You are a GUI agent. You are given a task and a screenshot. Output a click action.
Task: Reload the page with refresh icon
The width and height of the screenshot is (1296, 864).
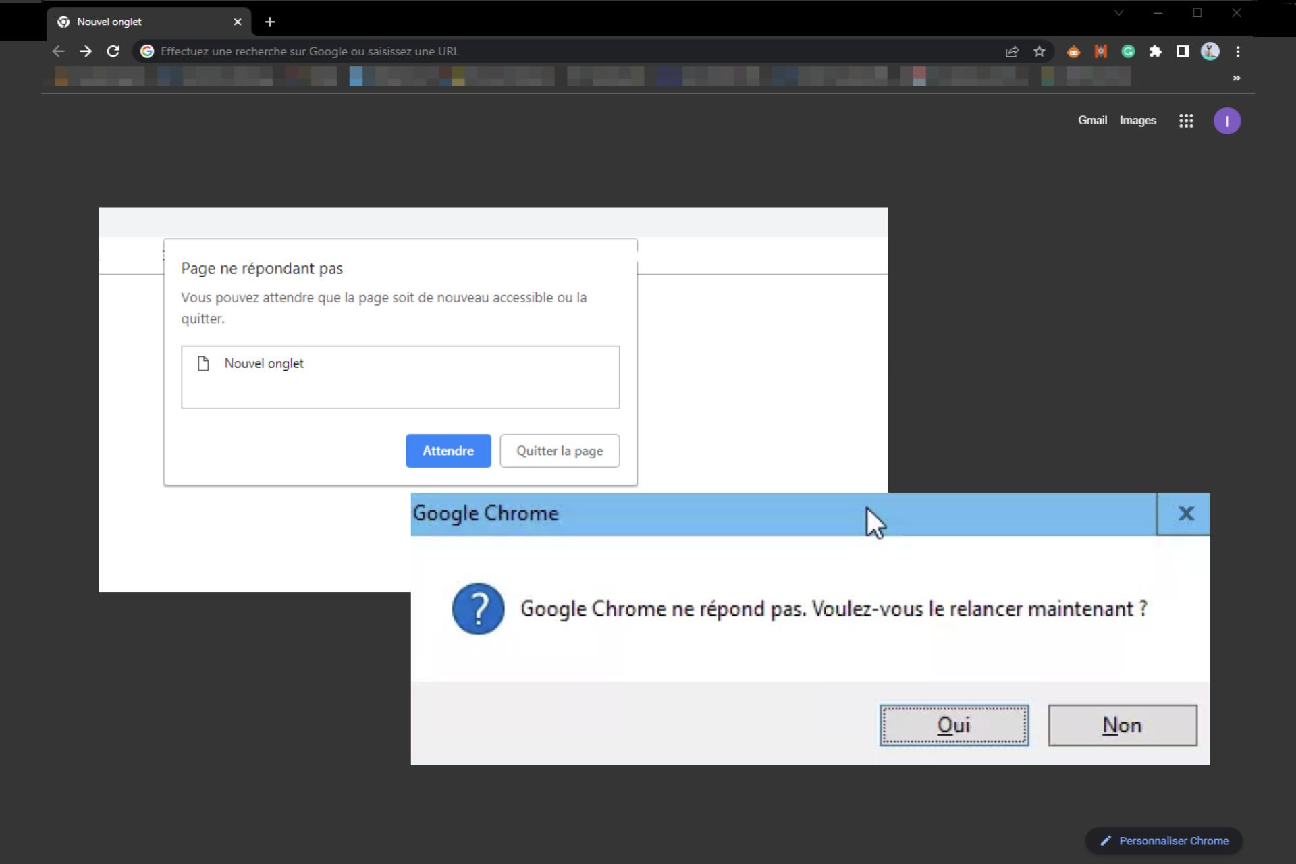tap(113, 51)
